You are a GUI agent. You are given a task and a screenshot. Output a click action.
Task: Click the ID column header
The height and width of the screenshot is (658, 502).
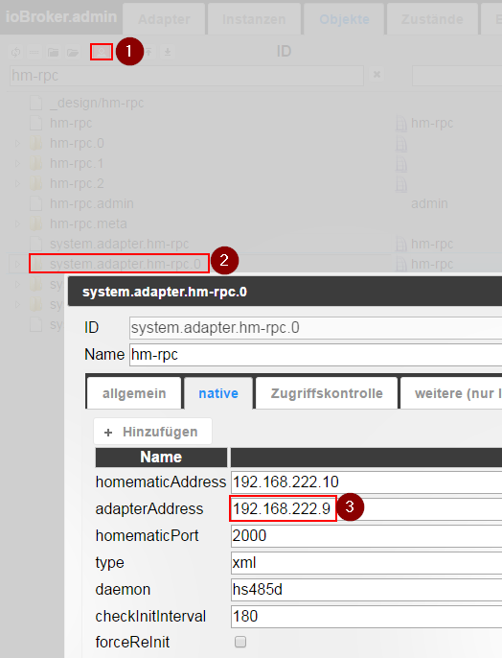(284, 51)
